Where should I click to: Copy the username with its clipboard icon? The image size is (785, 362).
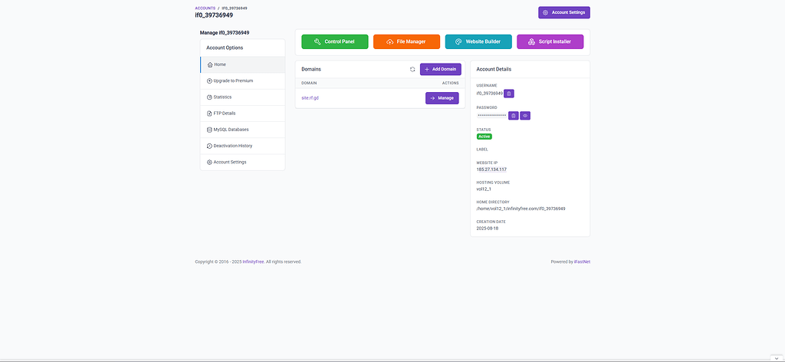pyautogui.click(x=509, y=94)
